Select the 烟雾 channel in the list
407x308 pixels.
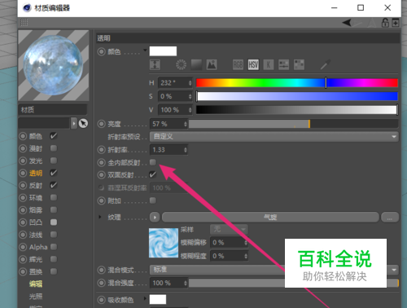click(x=36, y=210)
